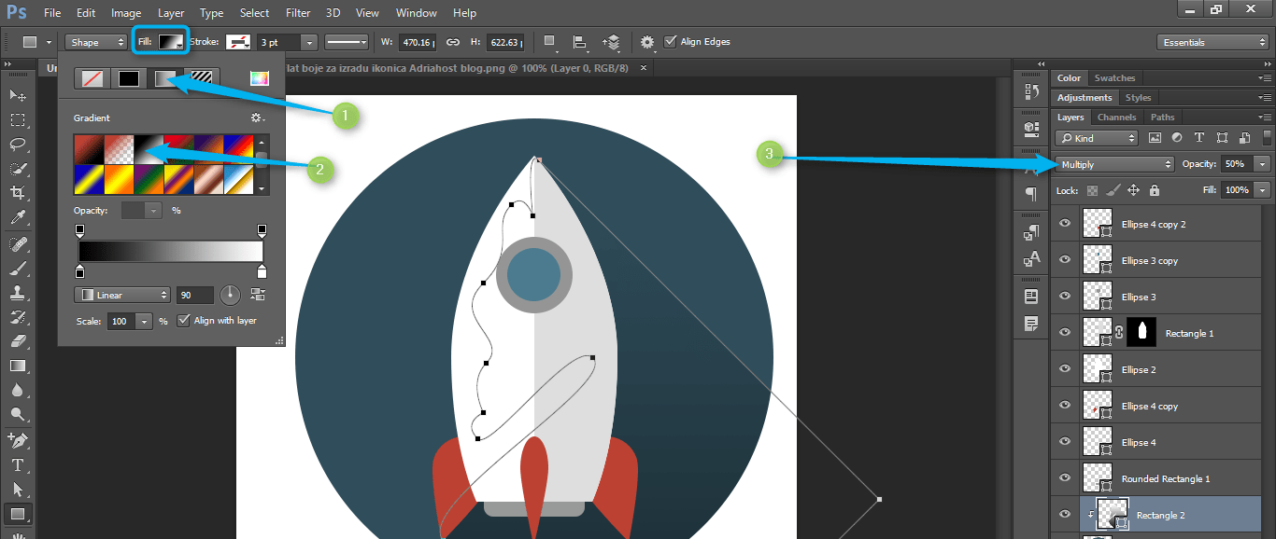
Task: Set fill type to Solid Color
Action: pos(129,78)
